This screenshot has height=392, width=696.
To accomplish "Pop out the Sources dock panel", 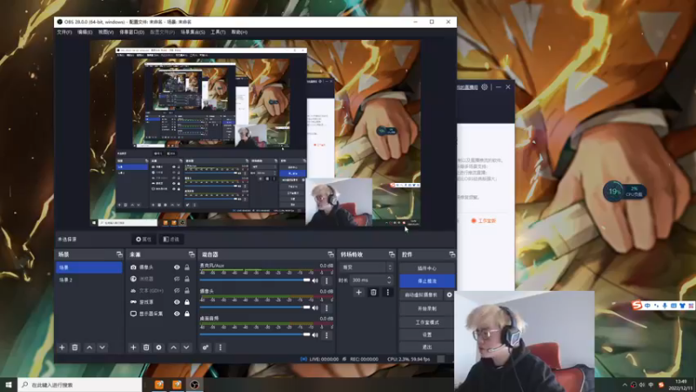I will coord(191,254).
